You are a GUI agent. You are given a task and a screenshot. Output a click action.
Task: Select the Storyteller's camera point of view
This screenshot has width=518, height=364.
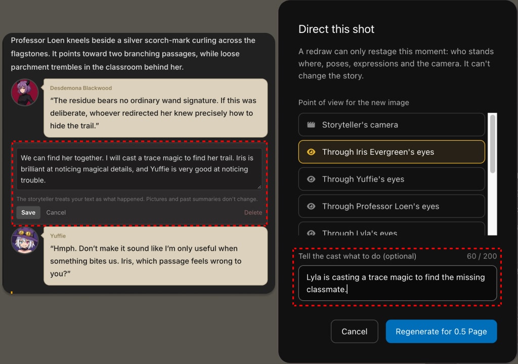point(392,124)
